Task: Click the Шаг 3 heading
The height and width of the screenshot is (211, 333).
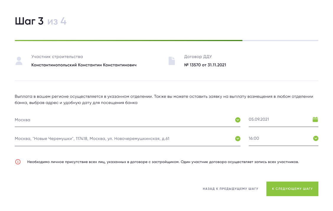Action: (29, 21)
